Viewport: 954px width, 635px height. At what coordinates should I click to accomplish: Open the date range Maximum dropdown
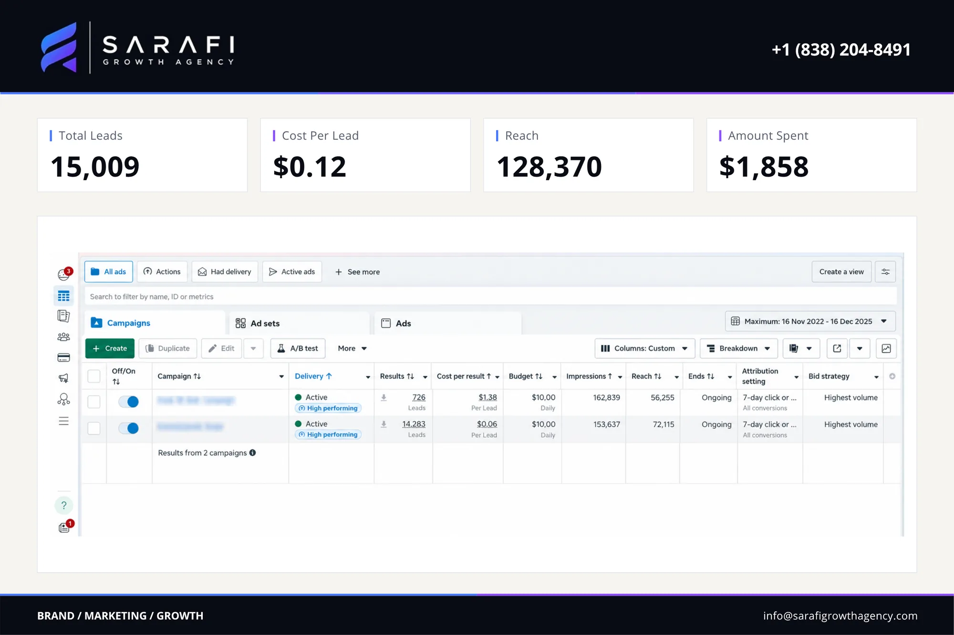[810, 322]
